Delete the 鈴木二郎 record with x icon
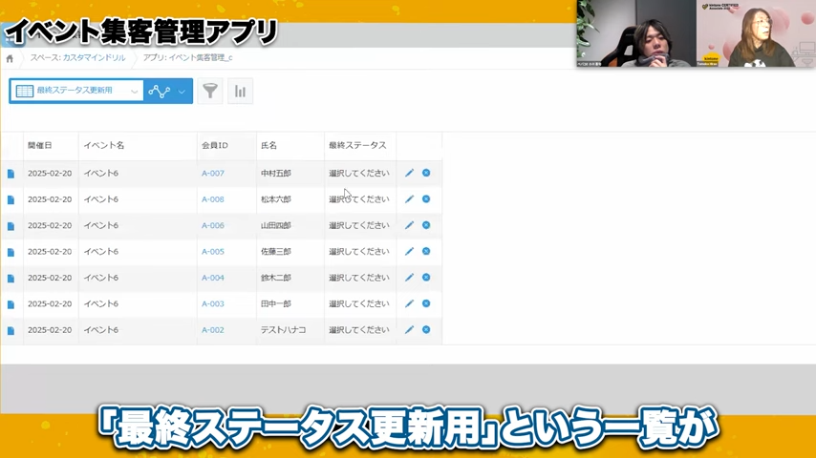The image size is (816, 458). (x=426, y=277)
